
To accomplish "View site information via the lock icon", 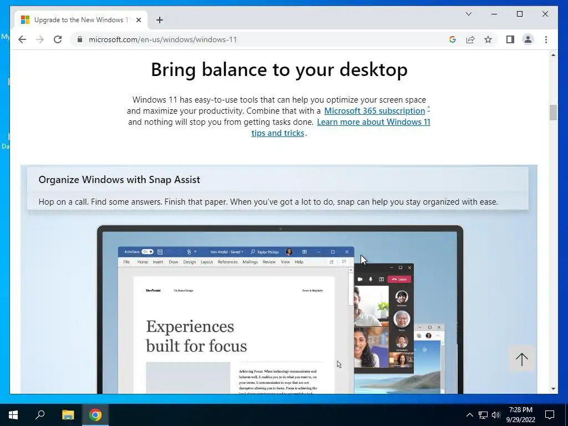I will 80,39.
